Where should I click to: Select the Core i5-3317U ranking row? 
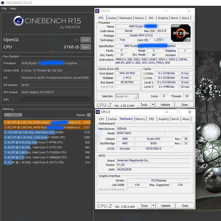click(47, 162)
